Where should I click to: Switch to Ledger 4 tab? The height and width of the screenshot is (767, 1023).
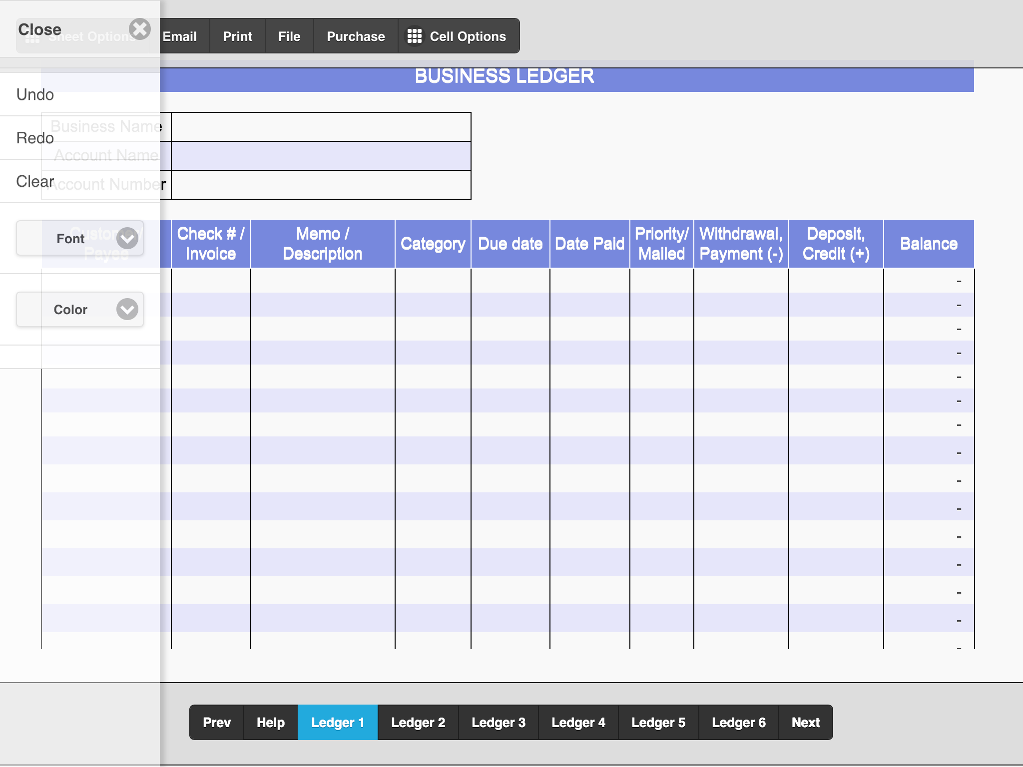578,722
